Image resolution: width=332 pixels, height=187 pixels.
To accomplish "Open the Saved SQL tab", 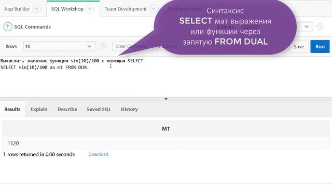I will pyautogui.click(x=99, y=109).
